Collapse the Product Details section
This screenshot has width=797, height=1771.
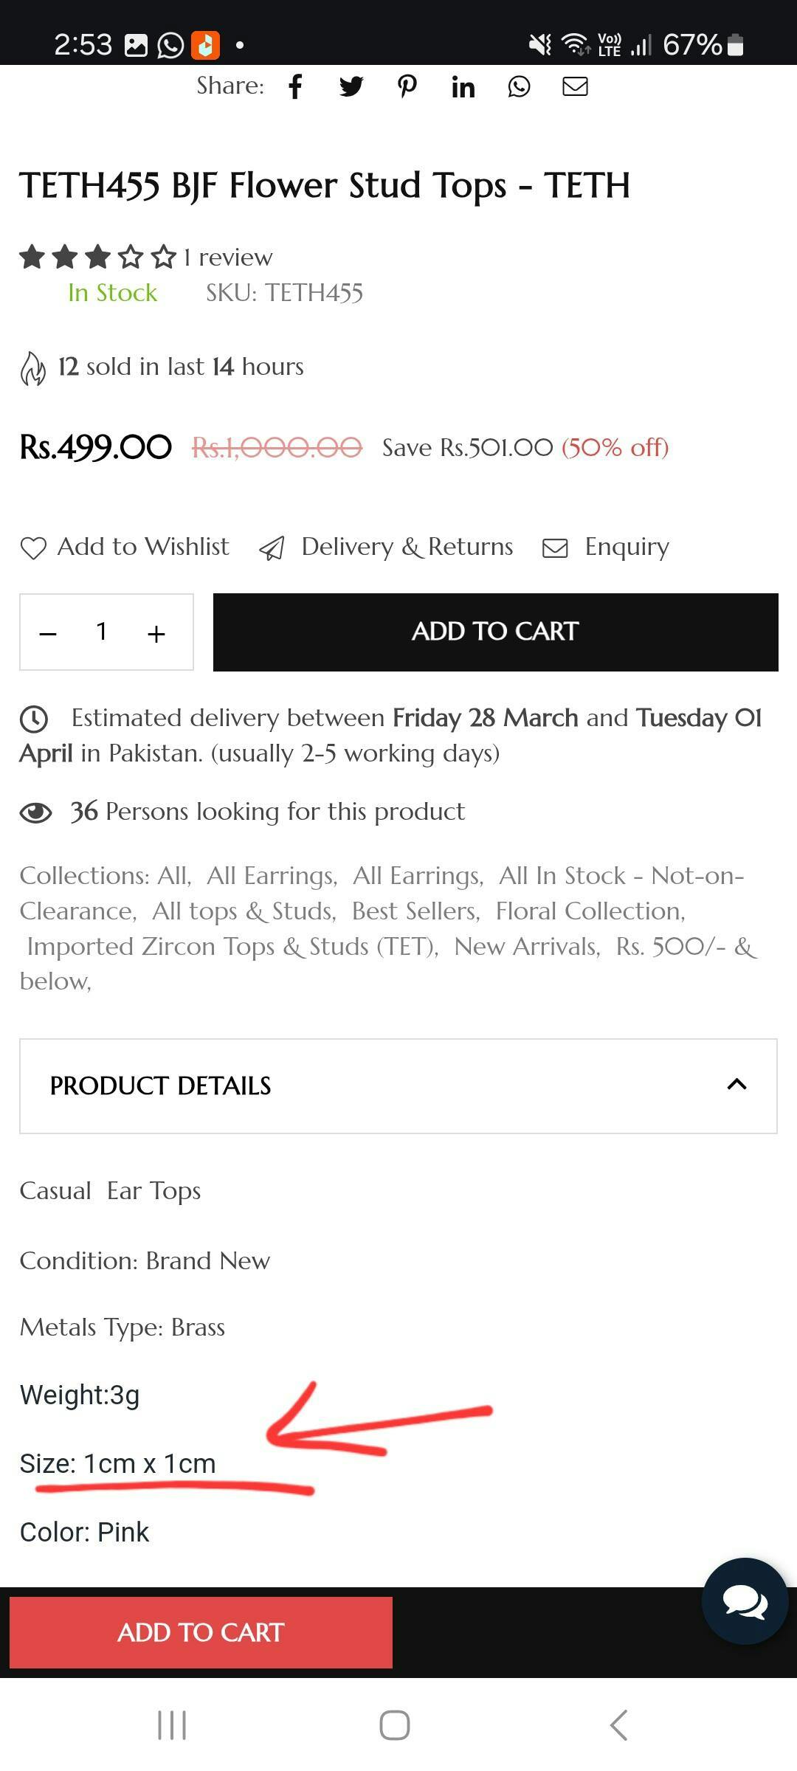(x=736, y=1085)
